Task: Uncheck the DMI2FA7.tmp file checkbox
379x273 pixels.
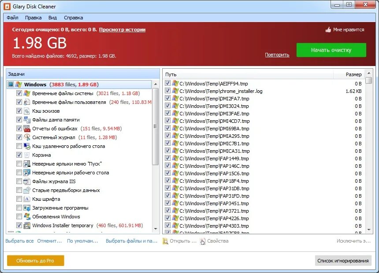Action: [x=167, y=98]
